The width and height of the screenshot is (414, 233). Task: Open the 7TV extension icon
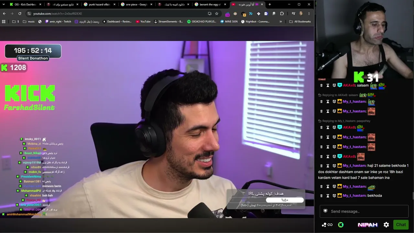click(251, 14)
